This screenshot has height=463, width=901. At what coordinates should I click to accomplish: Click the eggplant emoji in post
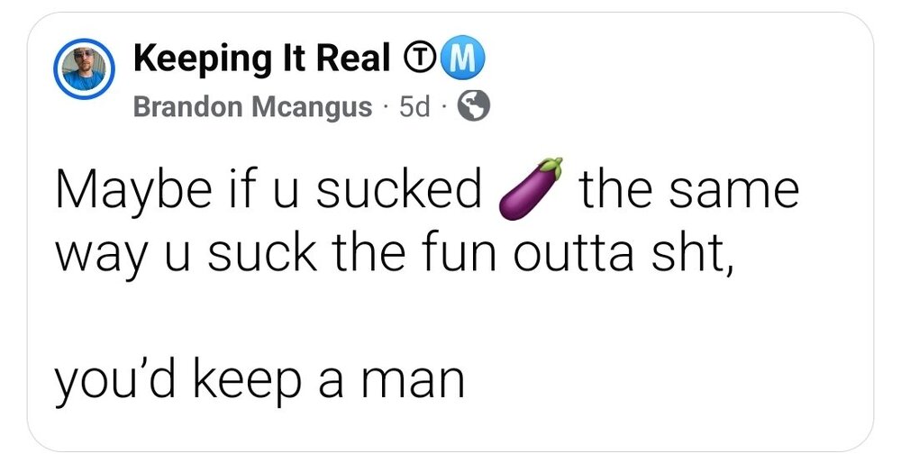click(532, 188)
